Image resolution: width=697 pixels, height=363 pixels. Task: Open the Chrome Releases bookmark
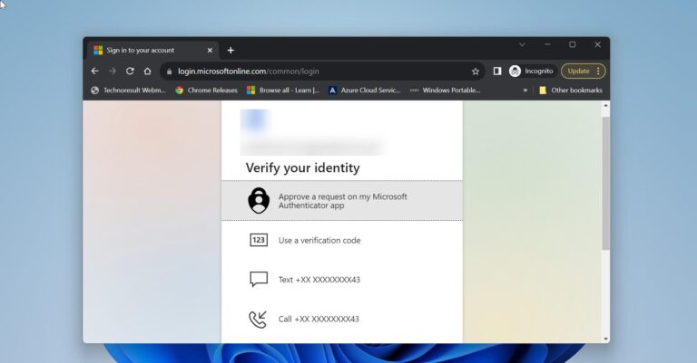206,90
